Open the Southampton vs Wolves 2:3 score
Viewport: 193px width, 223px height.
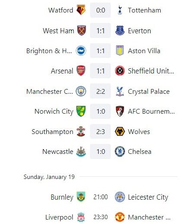point(100,131)
